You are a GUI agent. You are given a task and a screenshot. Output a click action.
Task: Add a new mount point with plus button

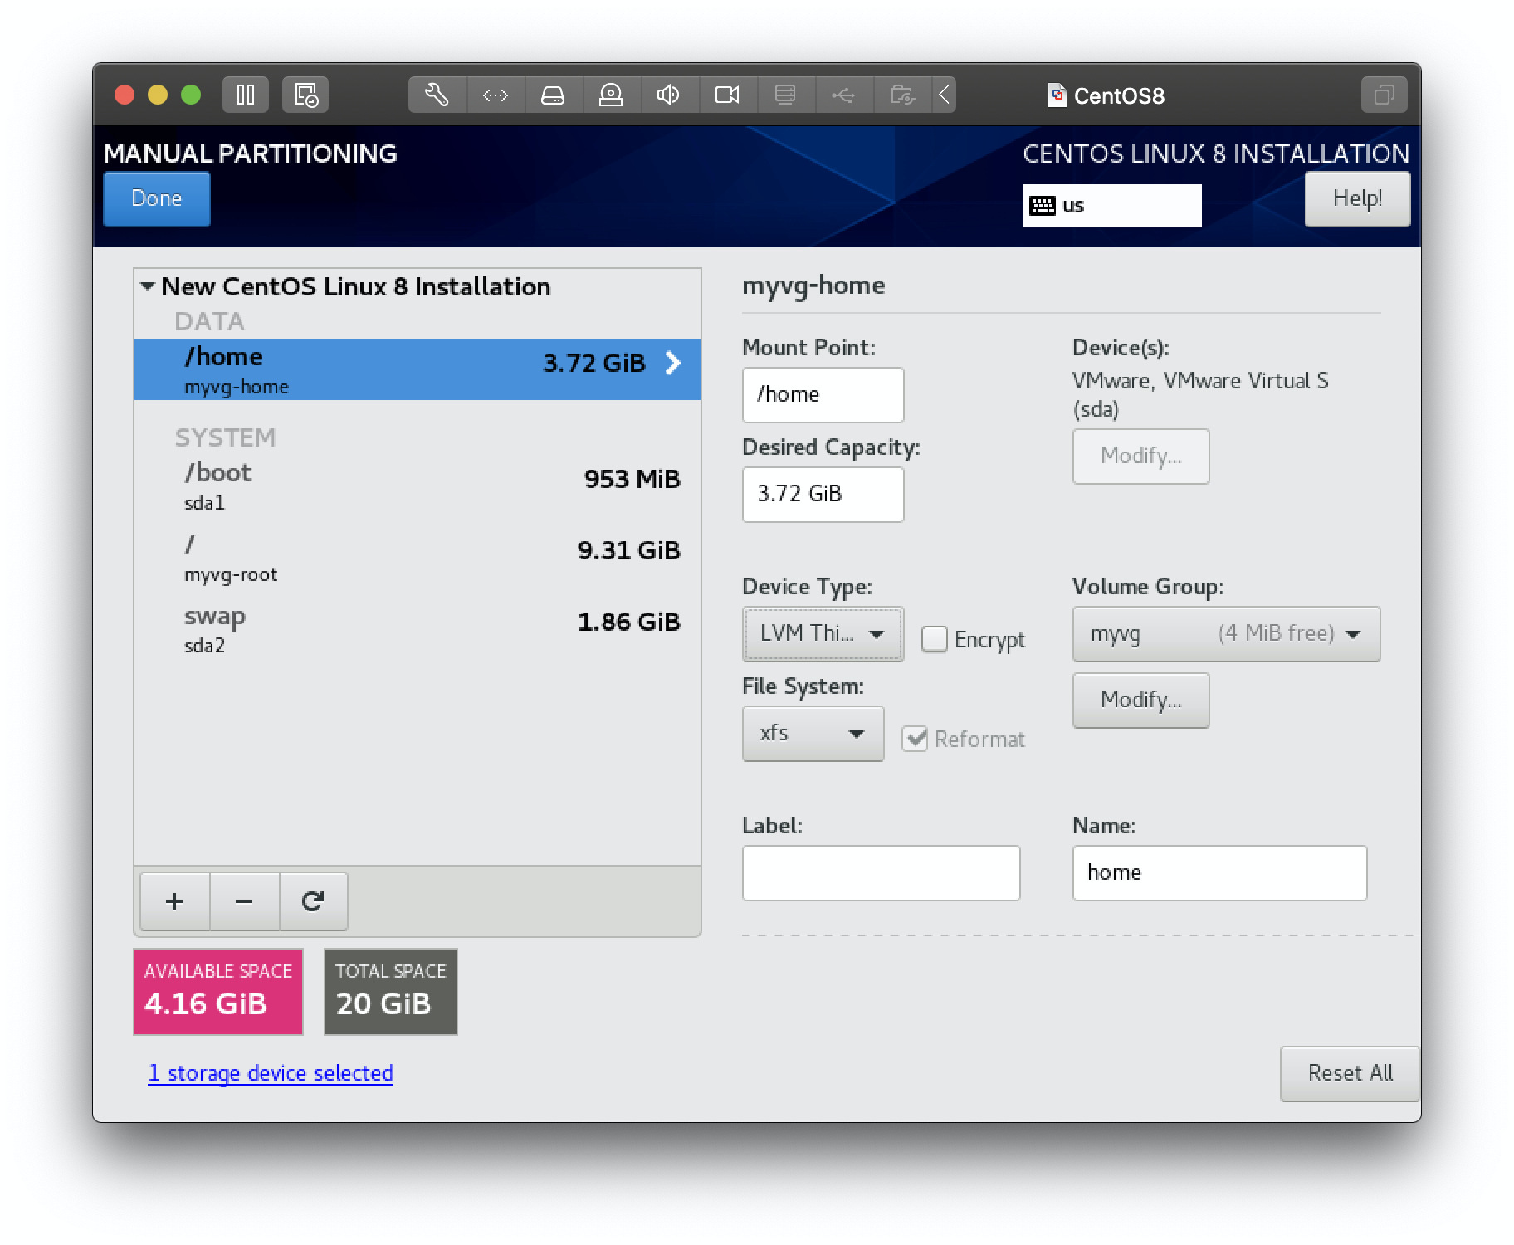pyautogui.click(x=174, y=901)
